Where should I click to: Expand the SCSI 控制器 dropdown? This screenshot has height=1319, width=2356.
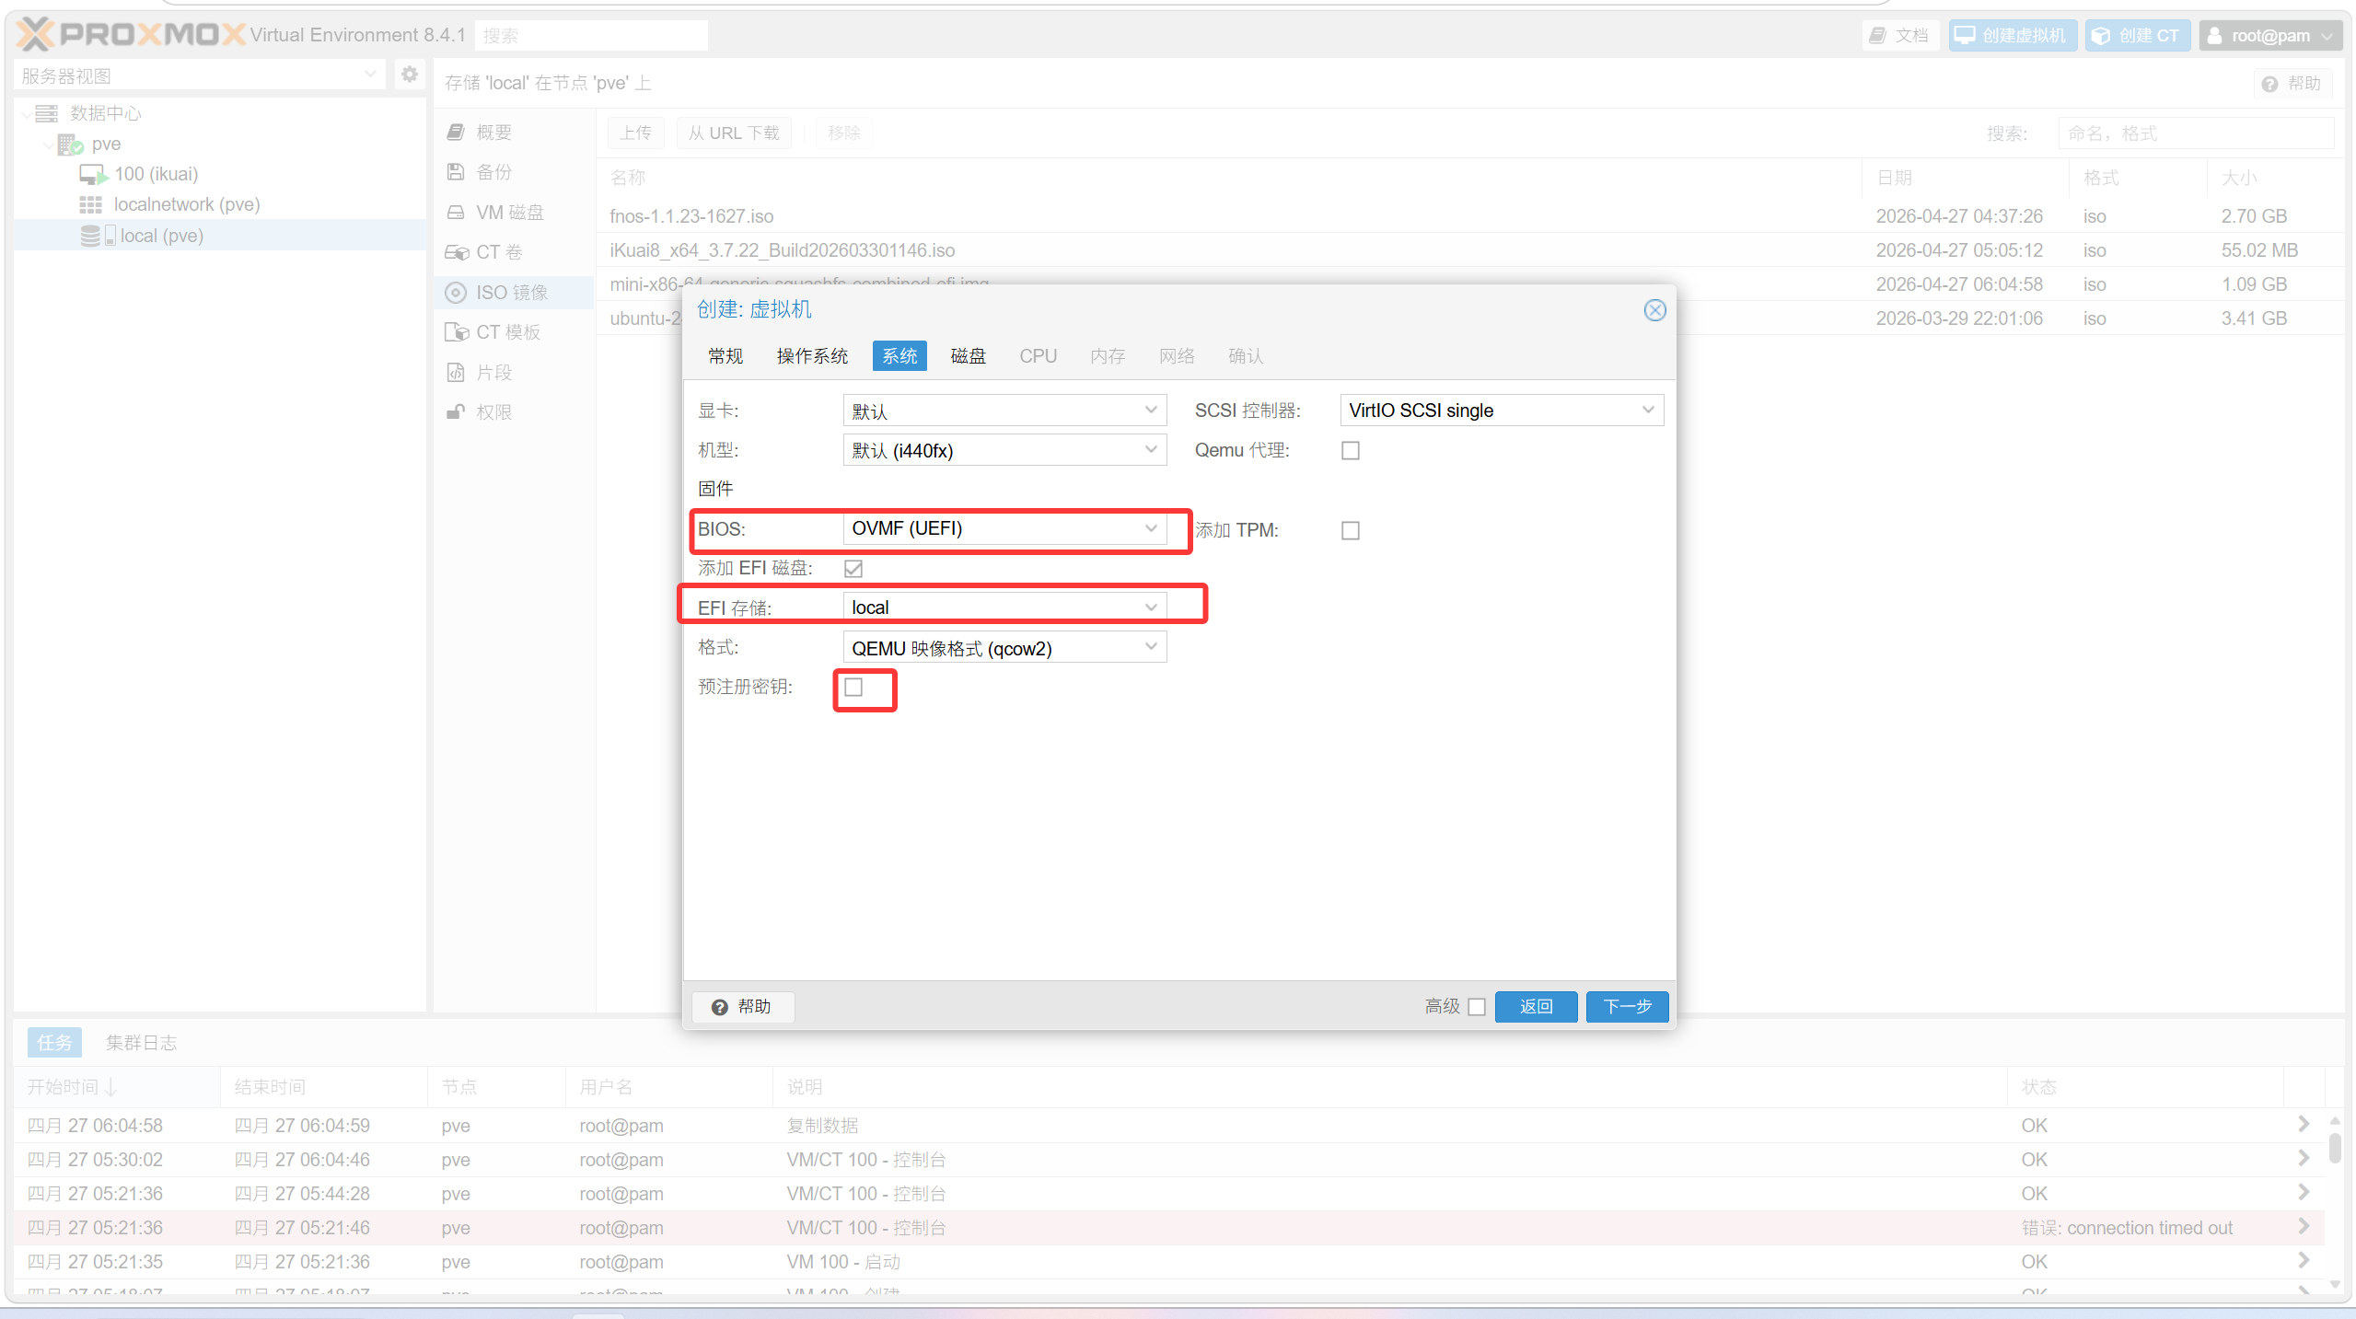pos(1647,411)
